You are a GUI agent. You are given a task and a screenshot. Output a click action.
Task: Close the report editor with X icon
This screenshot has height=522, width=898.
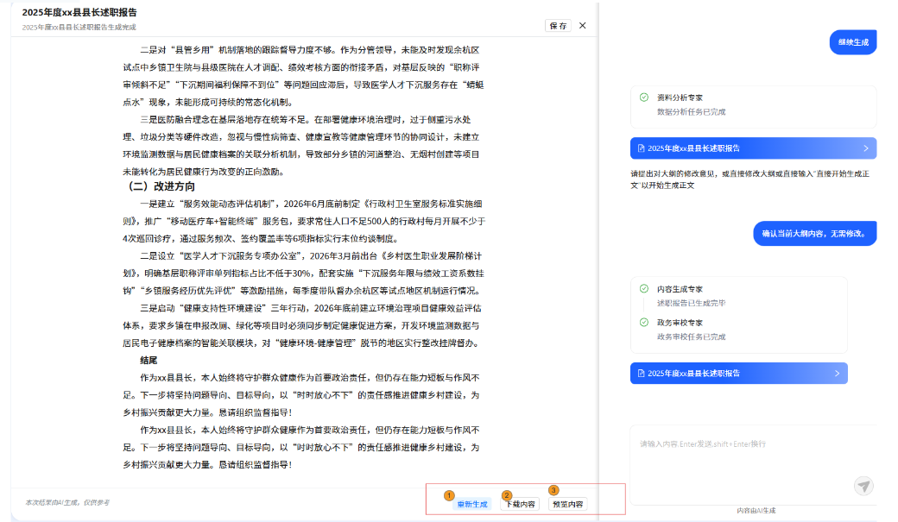coord(582,26)
